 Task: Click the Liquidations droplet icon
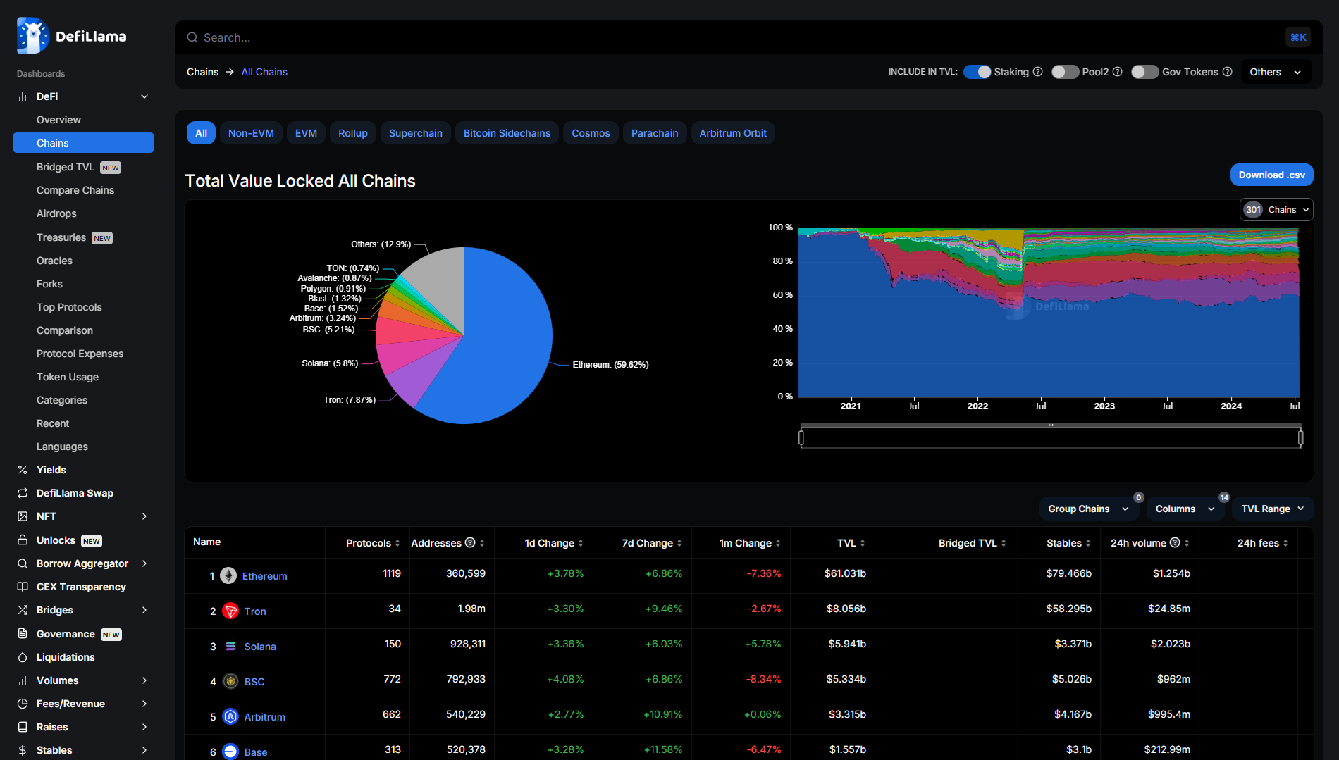(23, 657)
